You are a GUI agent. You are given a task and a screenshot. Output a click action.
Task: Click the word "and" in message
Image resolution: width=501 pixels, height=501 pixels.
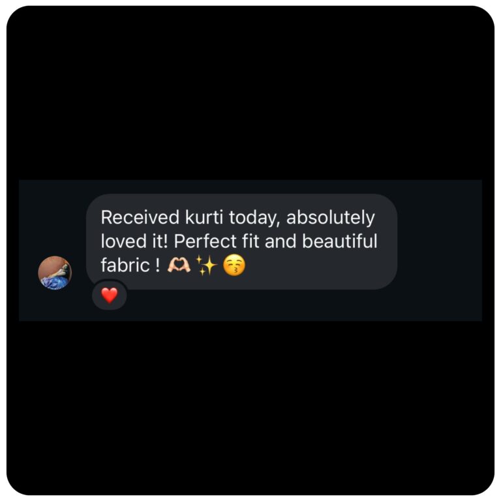281,241
